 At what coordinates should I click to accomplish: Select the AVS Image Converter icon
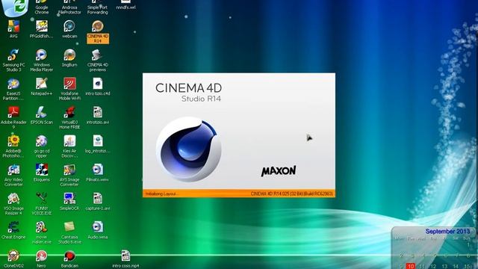(69, 175)
